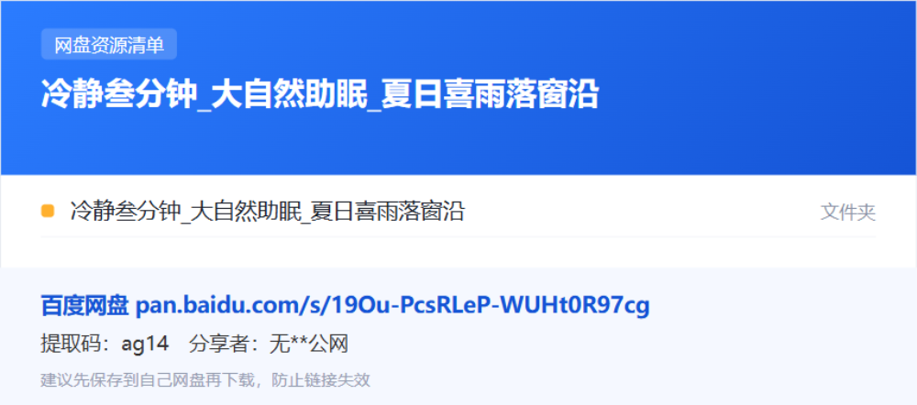This screenshot has width=917, height=405.
Task: Open folder row 冷静叁分钟_大自然助眠_夏日喜雨落窗沿
Action: 458,212
